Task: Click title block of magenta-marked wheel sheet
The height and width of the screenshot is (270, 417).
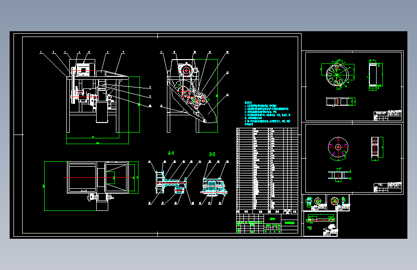Action: coord(388,187)
